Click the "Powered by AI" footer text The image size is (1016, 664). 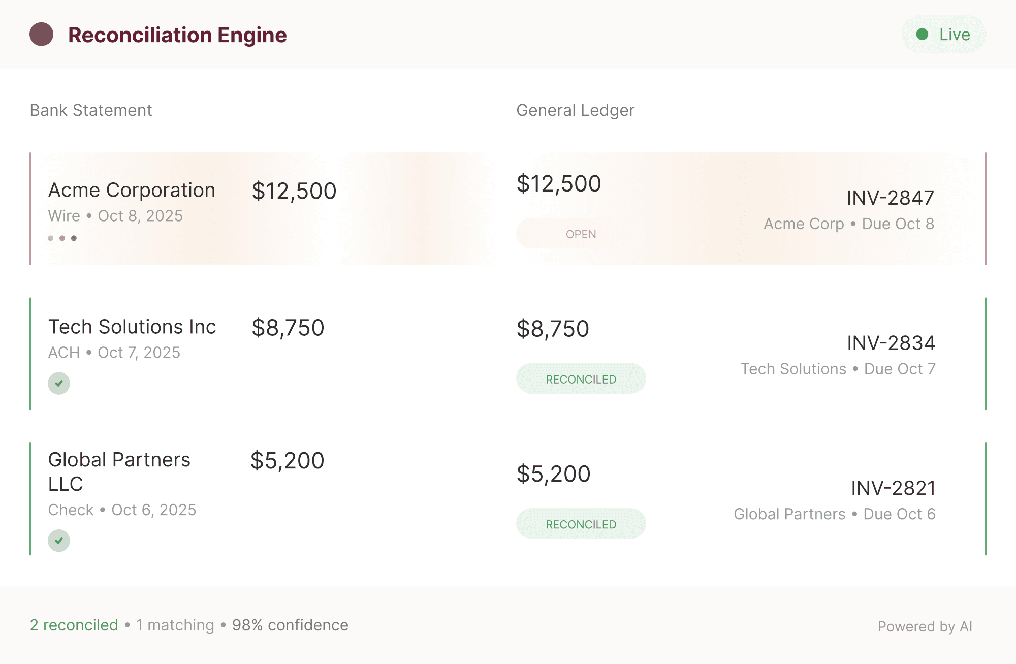(925, 626)
